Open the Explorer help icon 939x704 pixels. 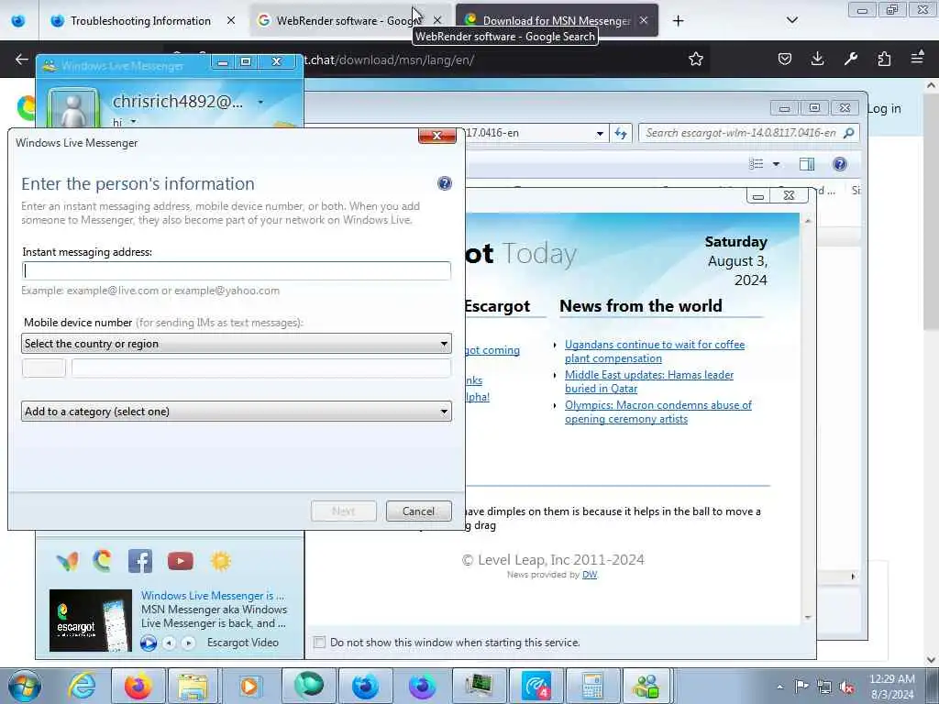coord(840,164)
